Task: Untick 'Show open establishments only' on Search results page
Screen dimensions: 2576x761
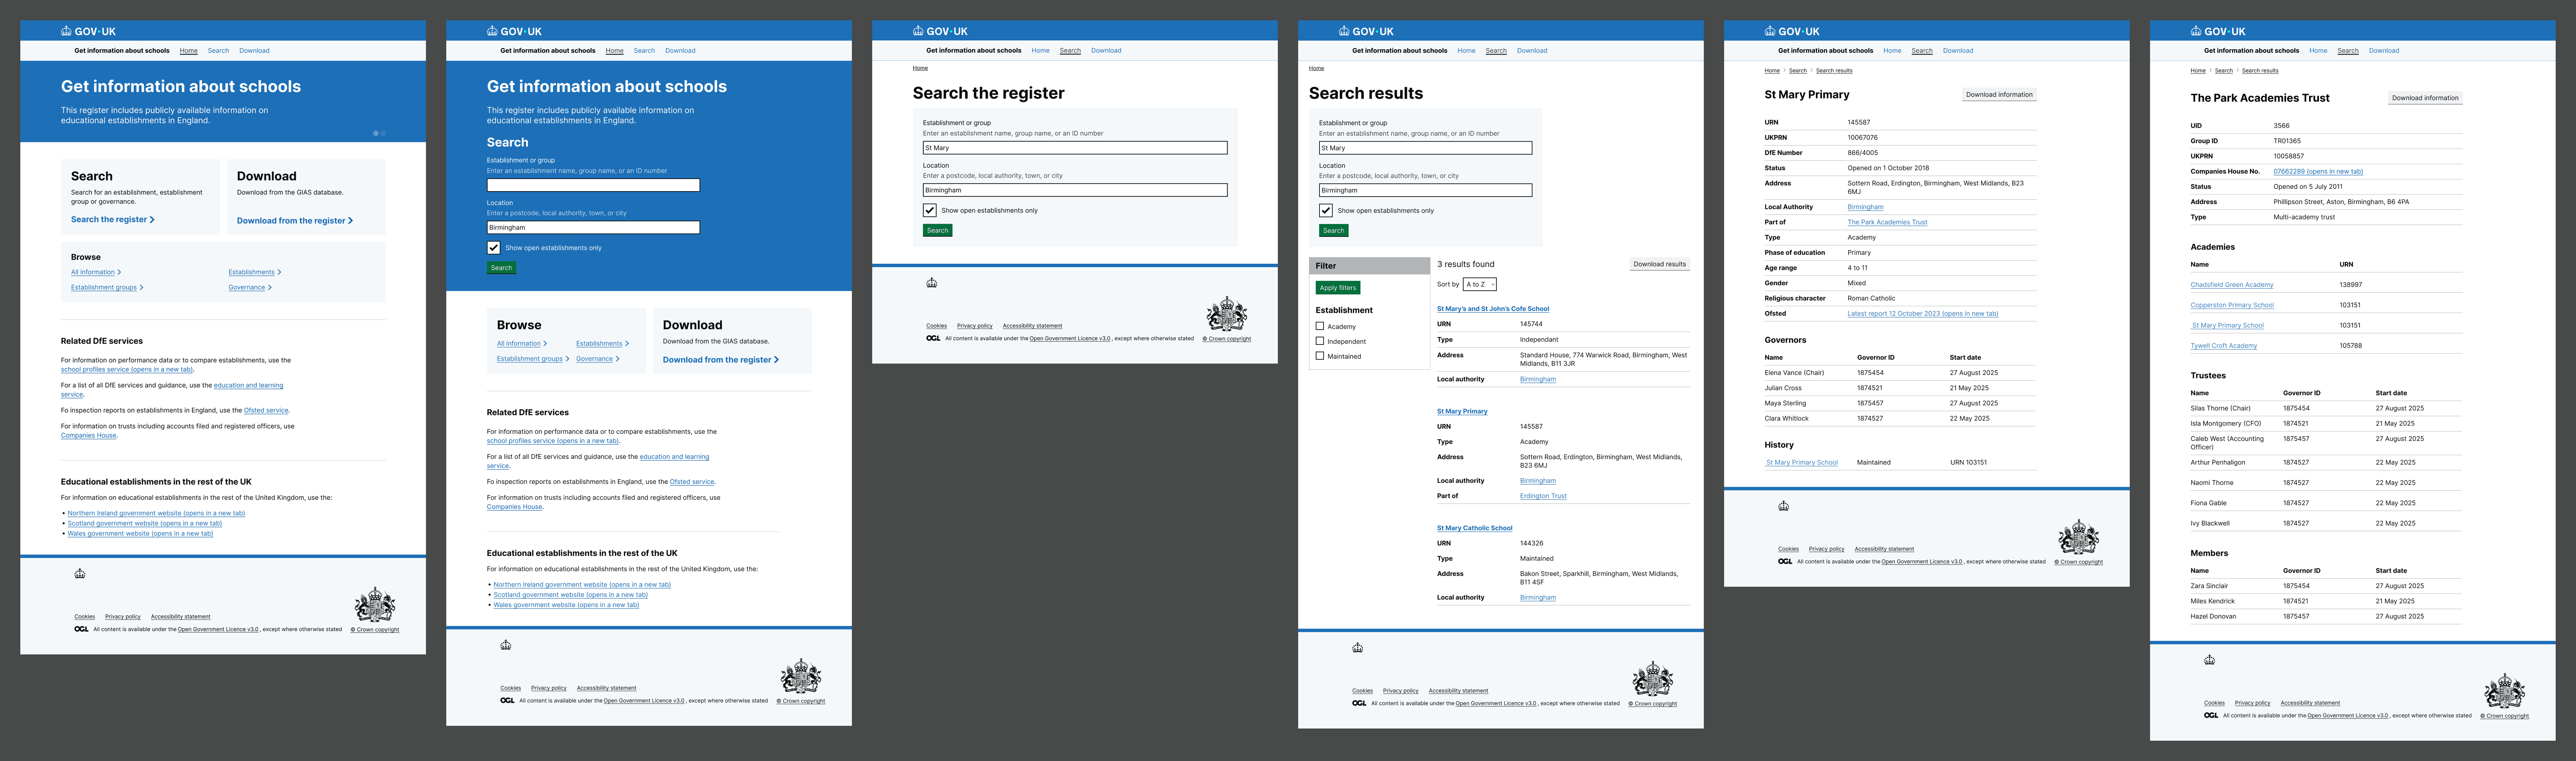Action: [1326, 210]
